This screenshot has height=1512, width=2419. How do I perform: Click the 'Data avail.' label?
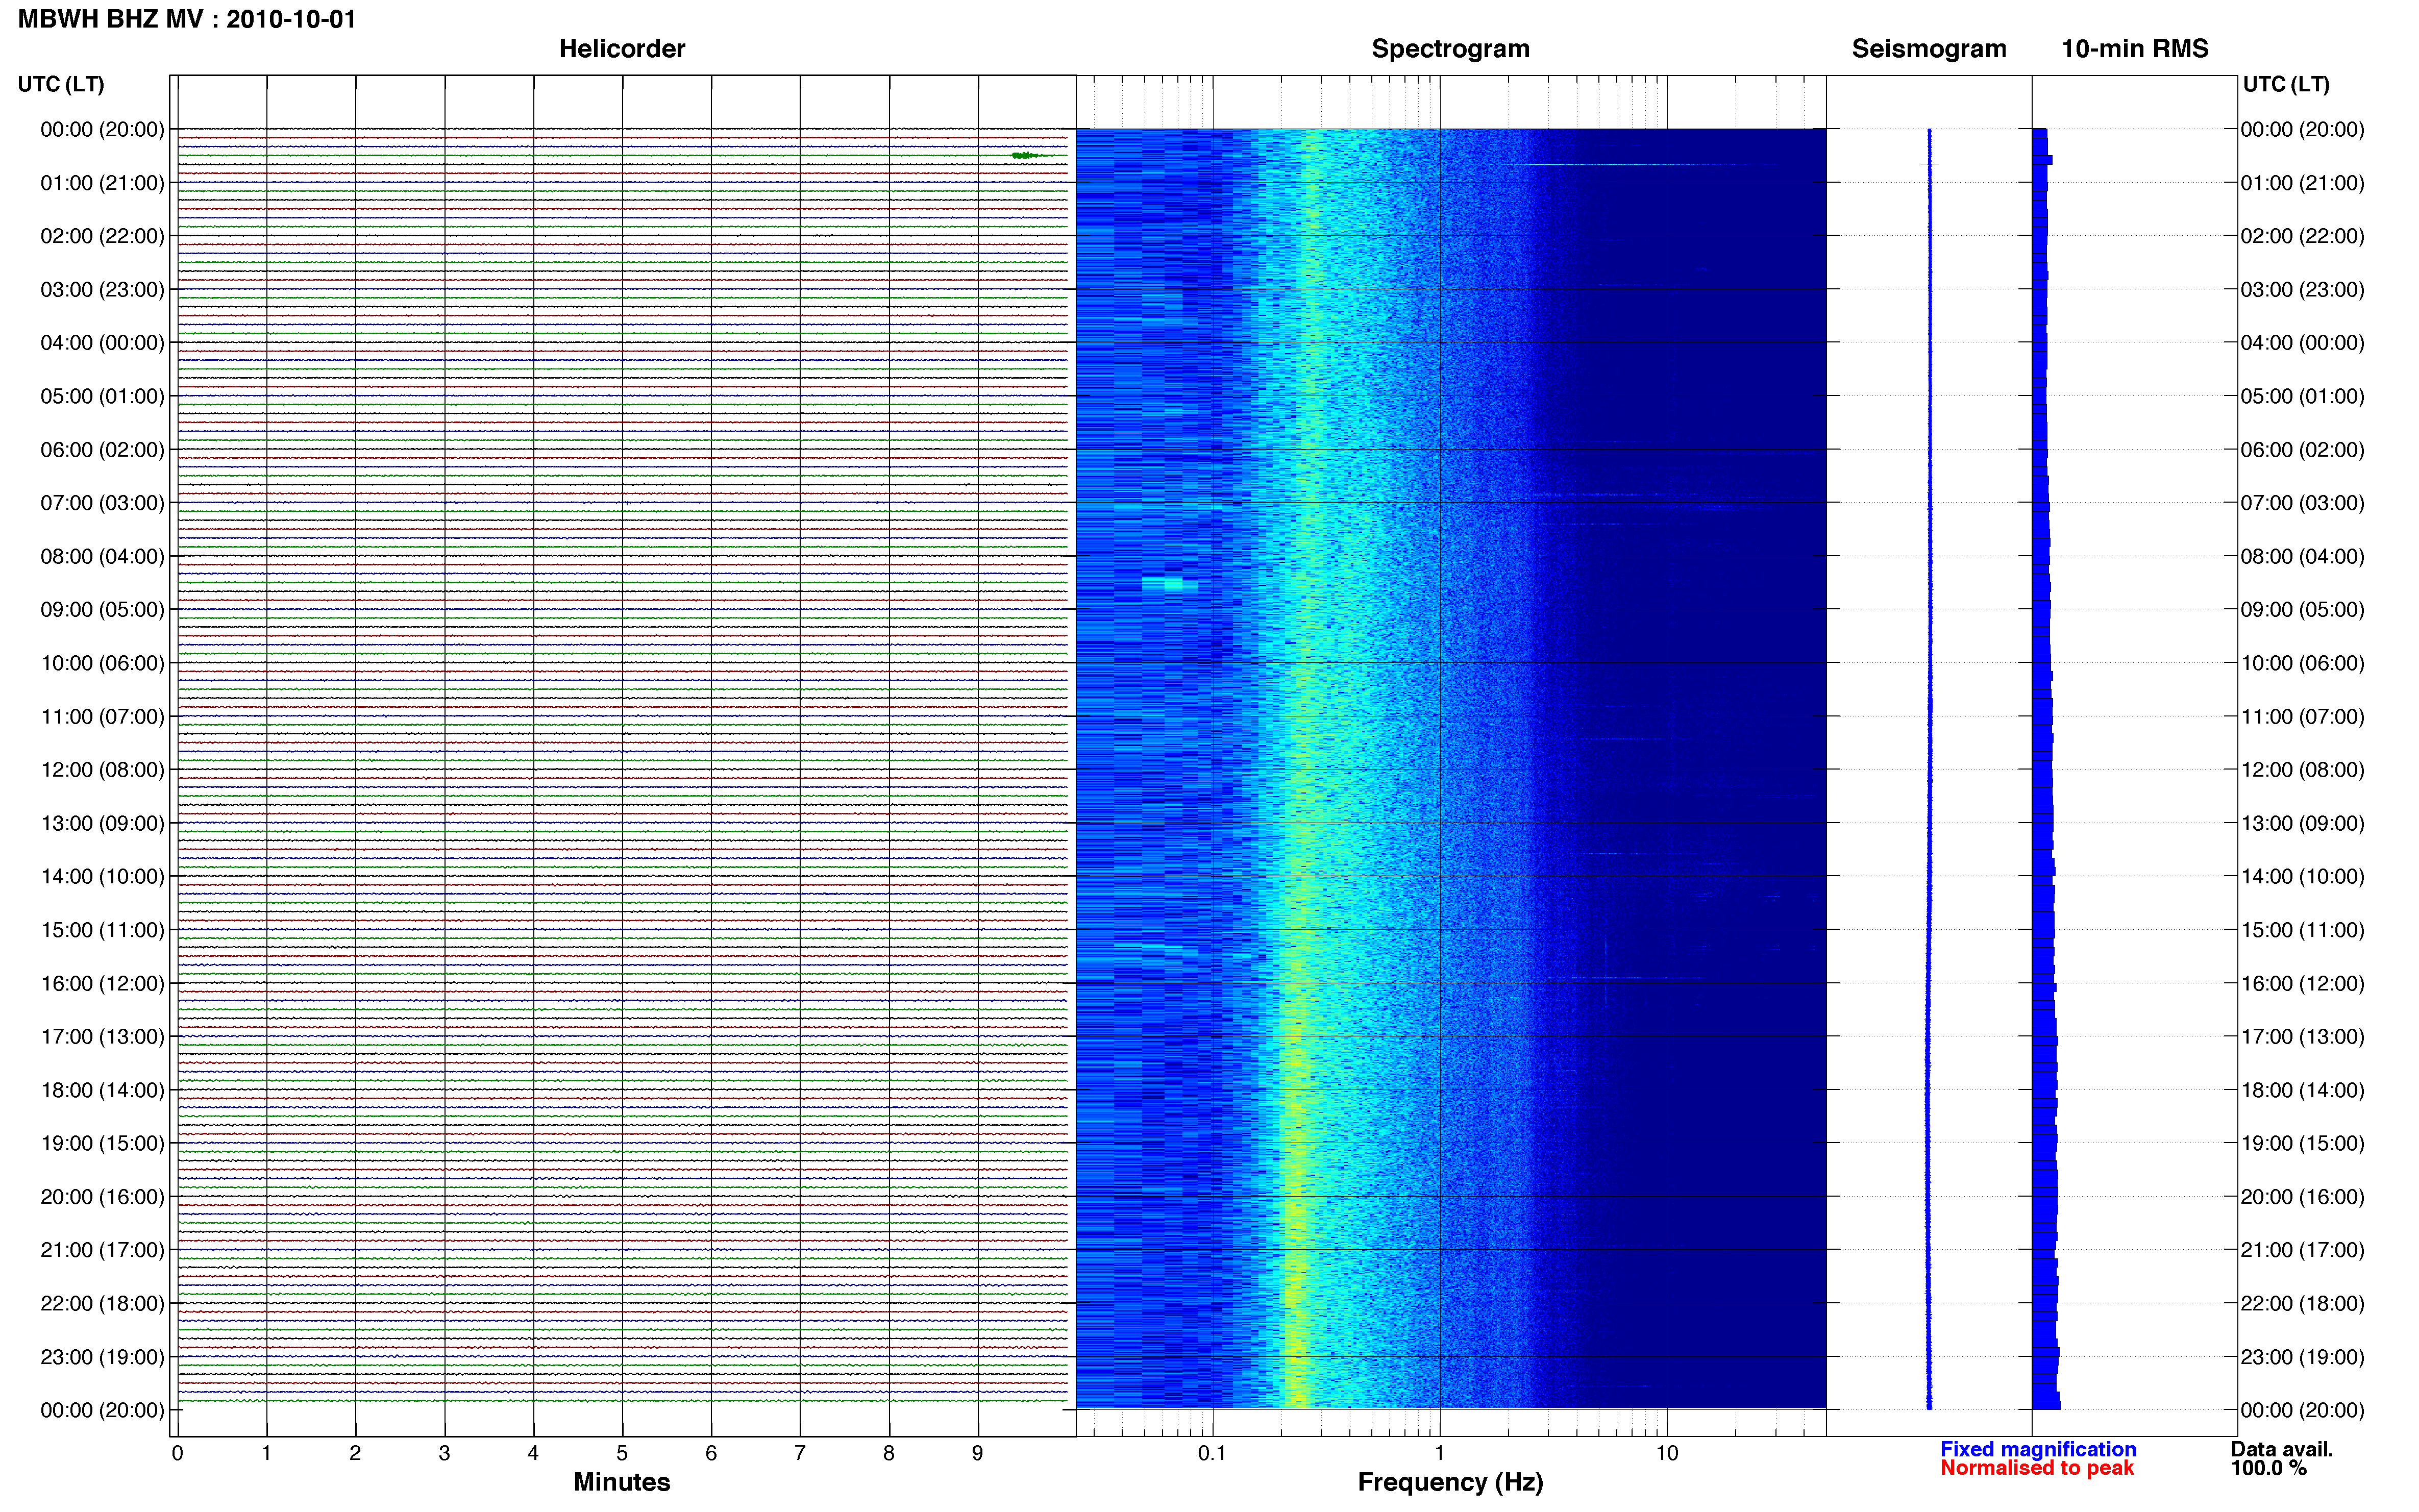2282,1449
